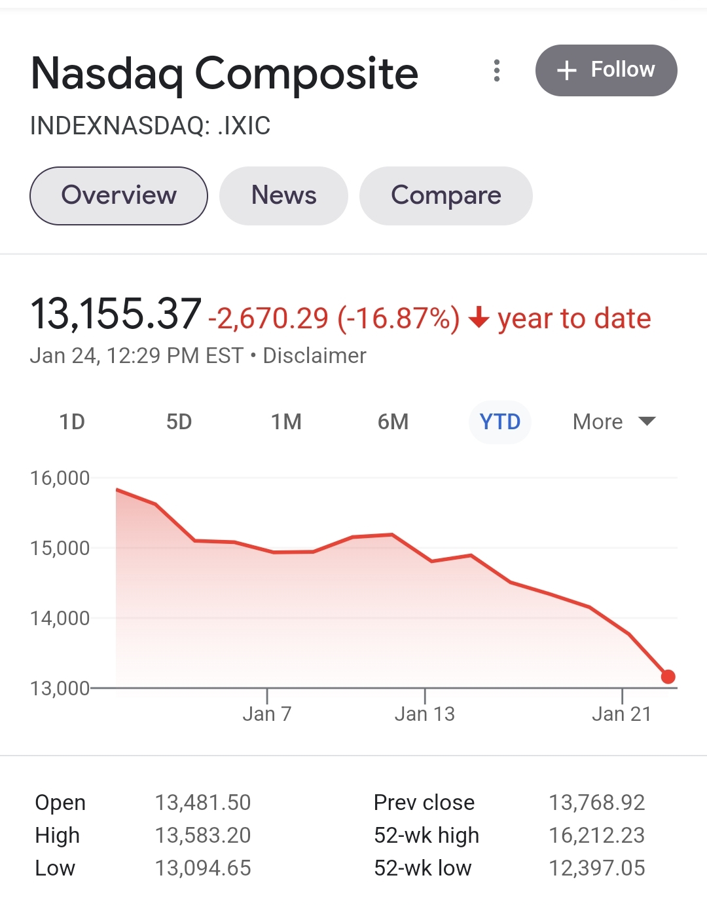Click the Jan 13 chart date marker
The height and width of the screenshot is (905, 707).
click(x=424, y=714)
